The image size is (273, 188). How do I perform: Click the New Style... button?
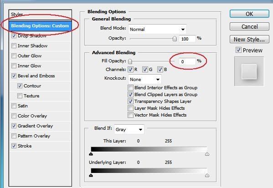click(249, 39)
